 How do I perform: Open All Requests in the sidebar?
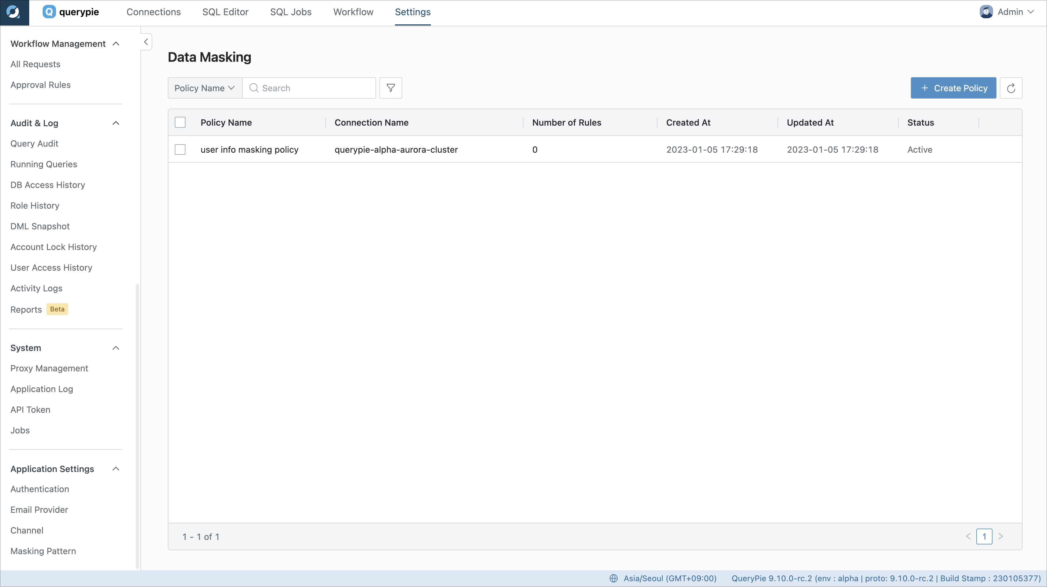[35, 64]
